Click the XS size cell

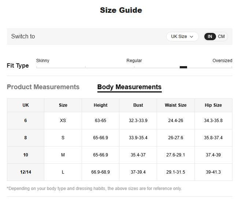(63, 121)
